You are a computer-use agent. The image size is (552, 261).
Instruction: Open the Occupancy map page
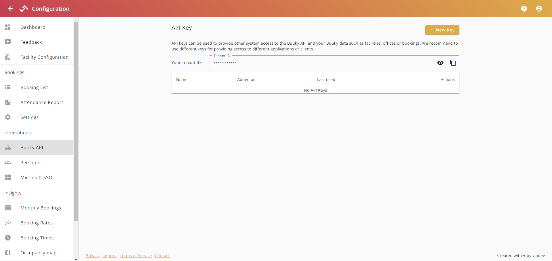[x=37, y=253]
